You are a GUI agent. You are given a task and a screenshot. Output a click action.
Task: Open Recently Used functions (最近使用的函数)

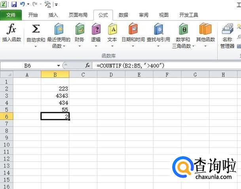59,29
